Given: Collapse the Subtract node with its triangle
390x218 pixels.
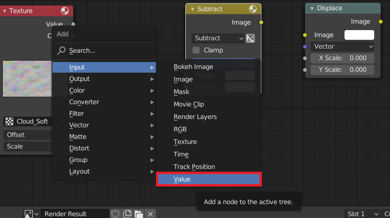Looking at the screenshot, I should coord(192,9).
